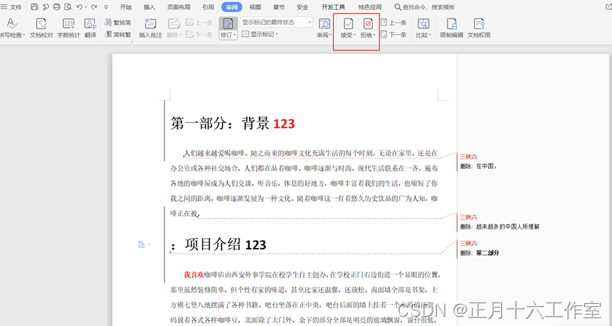The height and width of the screenshot is (326, 612).
Task: Click red text 我喜欢 in the paragraph
Action: tap(194, 275)
